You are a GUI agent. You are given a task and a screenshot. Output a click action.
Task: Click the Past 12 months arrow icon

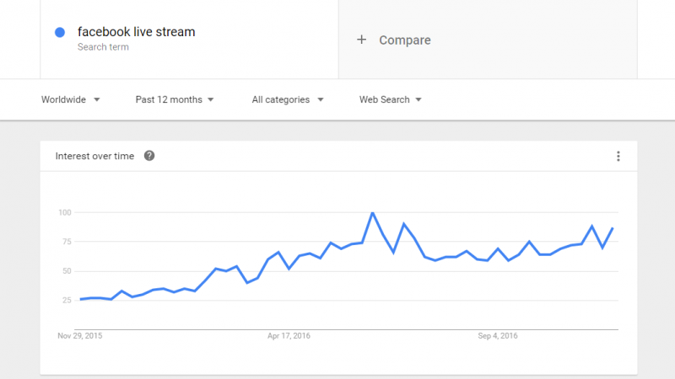point(210,99)
